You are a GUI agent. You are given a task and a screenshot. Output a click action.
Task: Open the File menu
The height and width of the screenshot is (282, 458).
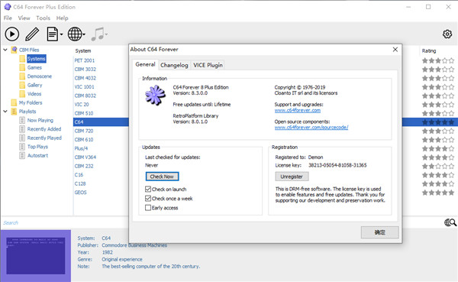point(8,18)
